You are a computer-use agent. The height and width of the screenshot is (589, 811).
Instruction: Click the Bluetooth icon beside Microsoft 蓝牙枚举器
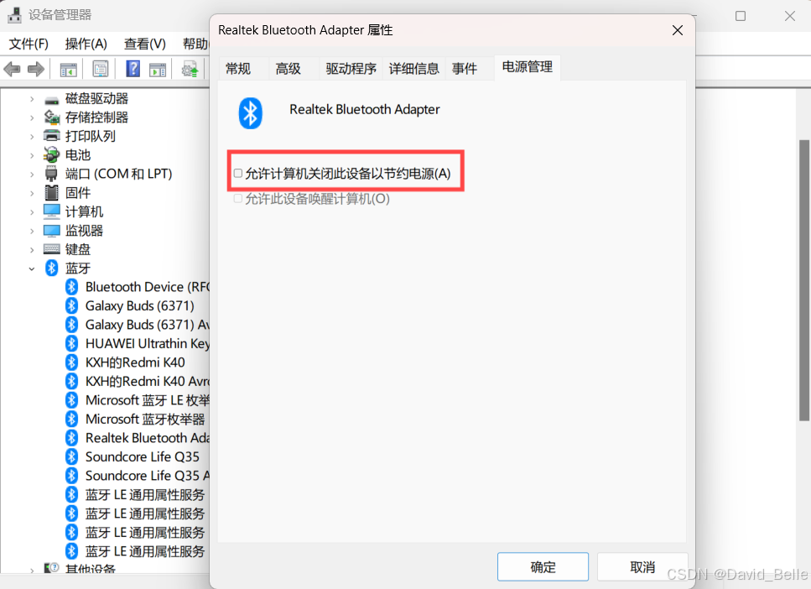pyautogui.click(x=72, y=420)
